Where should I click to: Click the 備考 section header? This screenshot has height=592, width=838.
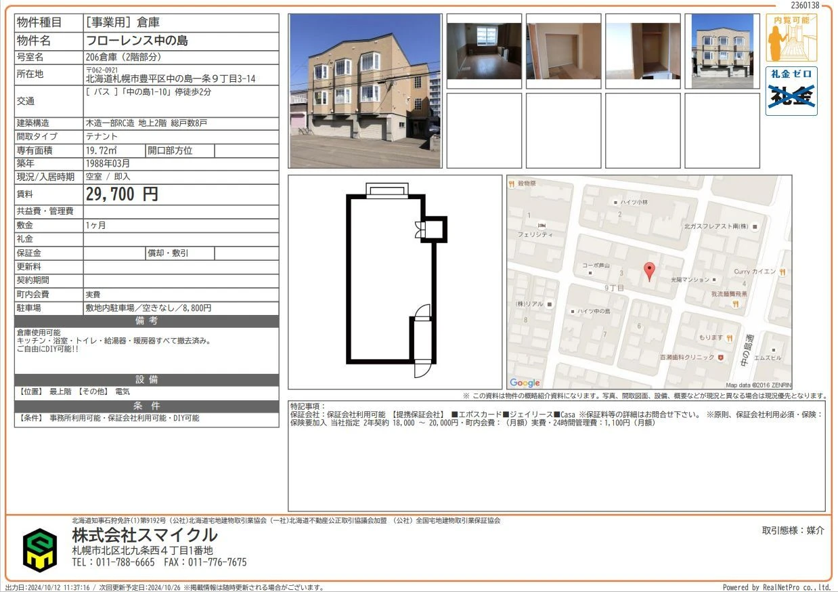click(146, 320)
